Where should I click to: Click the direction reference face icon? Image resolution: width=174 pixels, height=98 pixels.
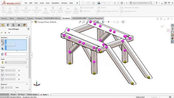(x=2, y=54)
